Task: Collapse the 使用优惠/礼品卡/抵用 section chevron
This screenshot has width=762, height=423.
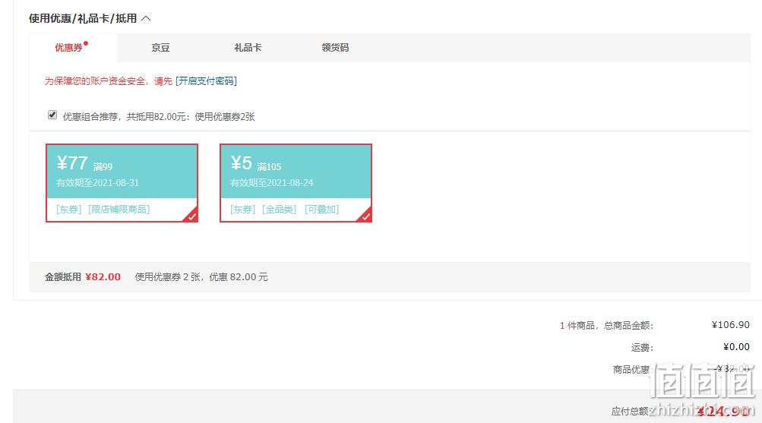Action: coord(146,18)
